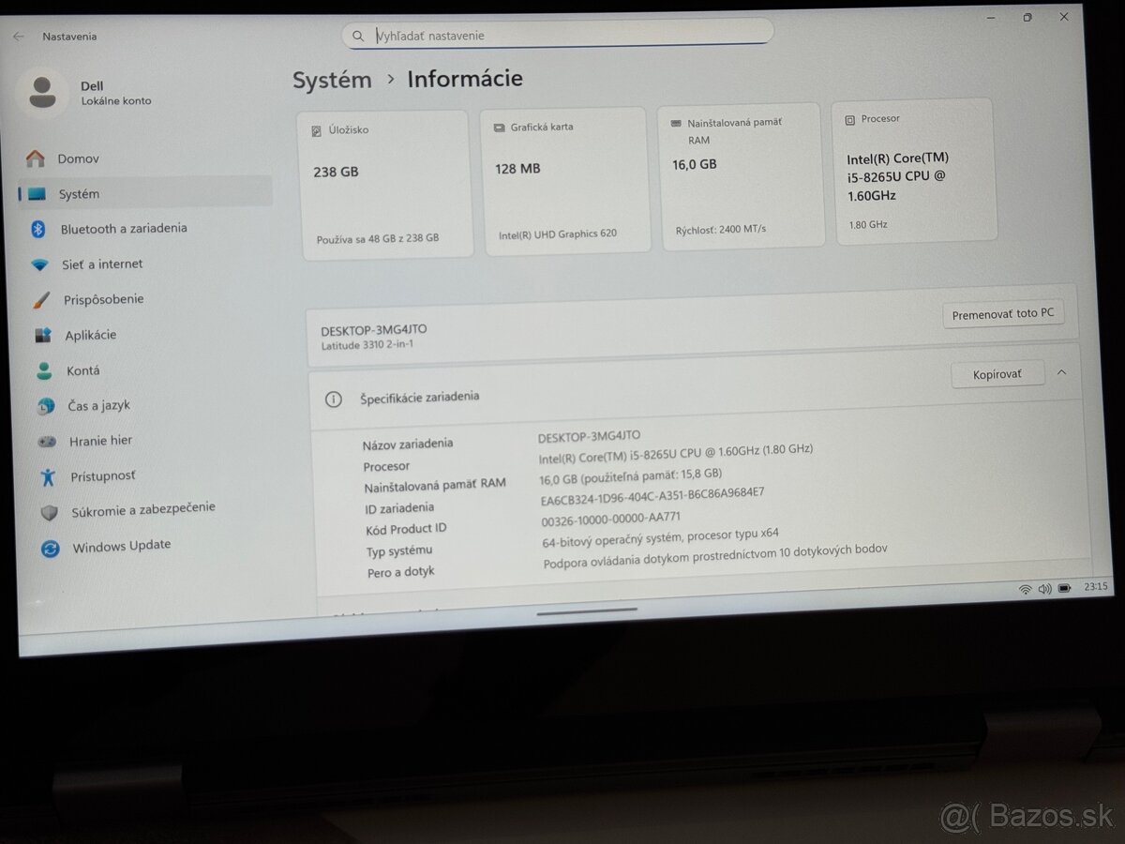Open the Kontá section
1125x844 pixels.
click(x=83, y=369)
